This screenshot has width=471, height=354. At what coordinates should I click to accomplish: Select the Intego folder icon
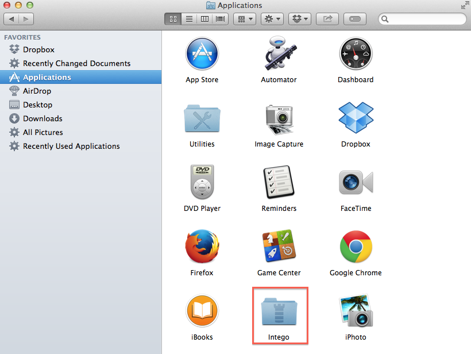point(279,311)
